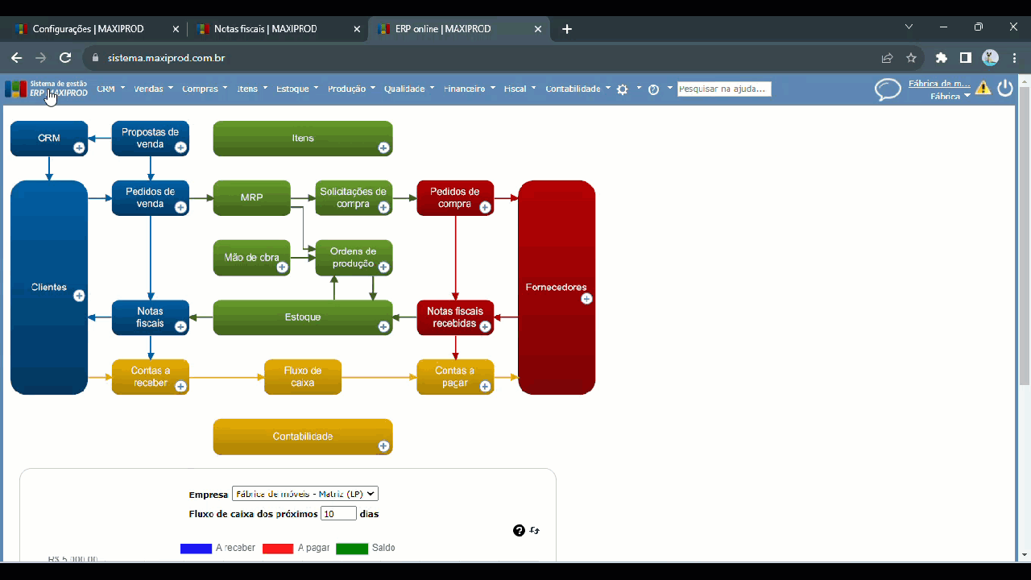Toggle the red A pagar legend series
Viewport: 1031px width, 580px height.
(278, 549)
